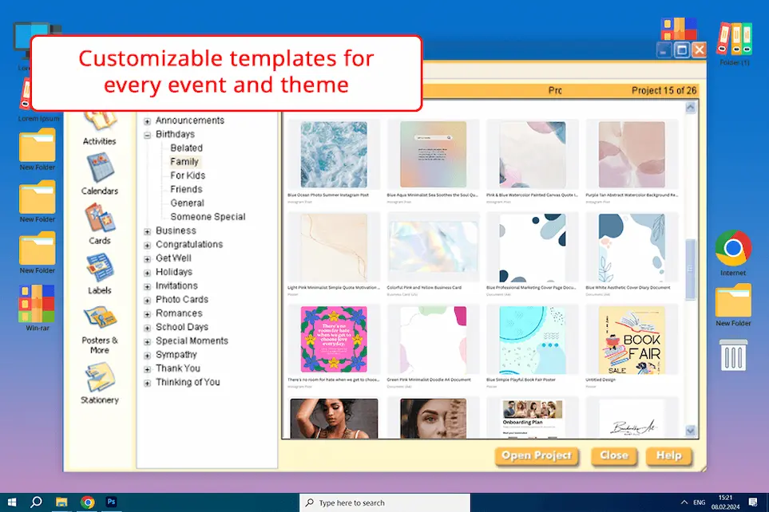Click the template list scroll down arrow

coord(690,431)
